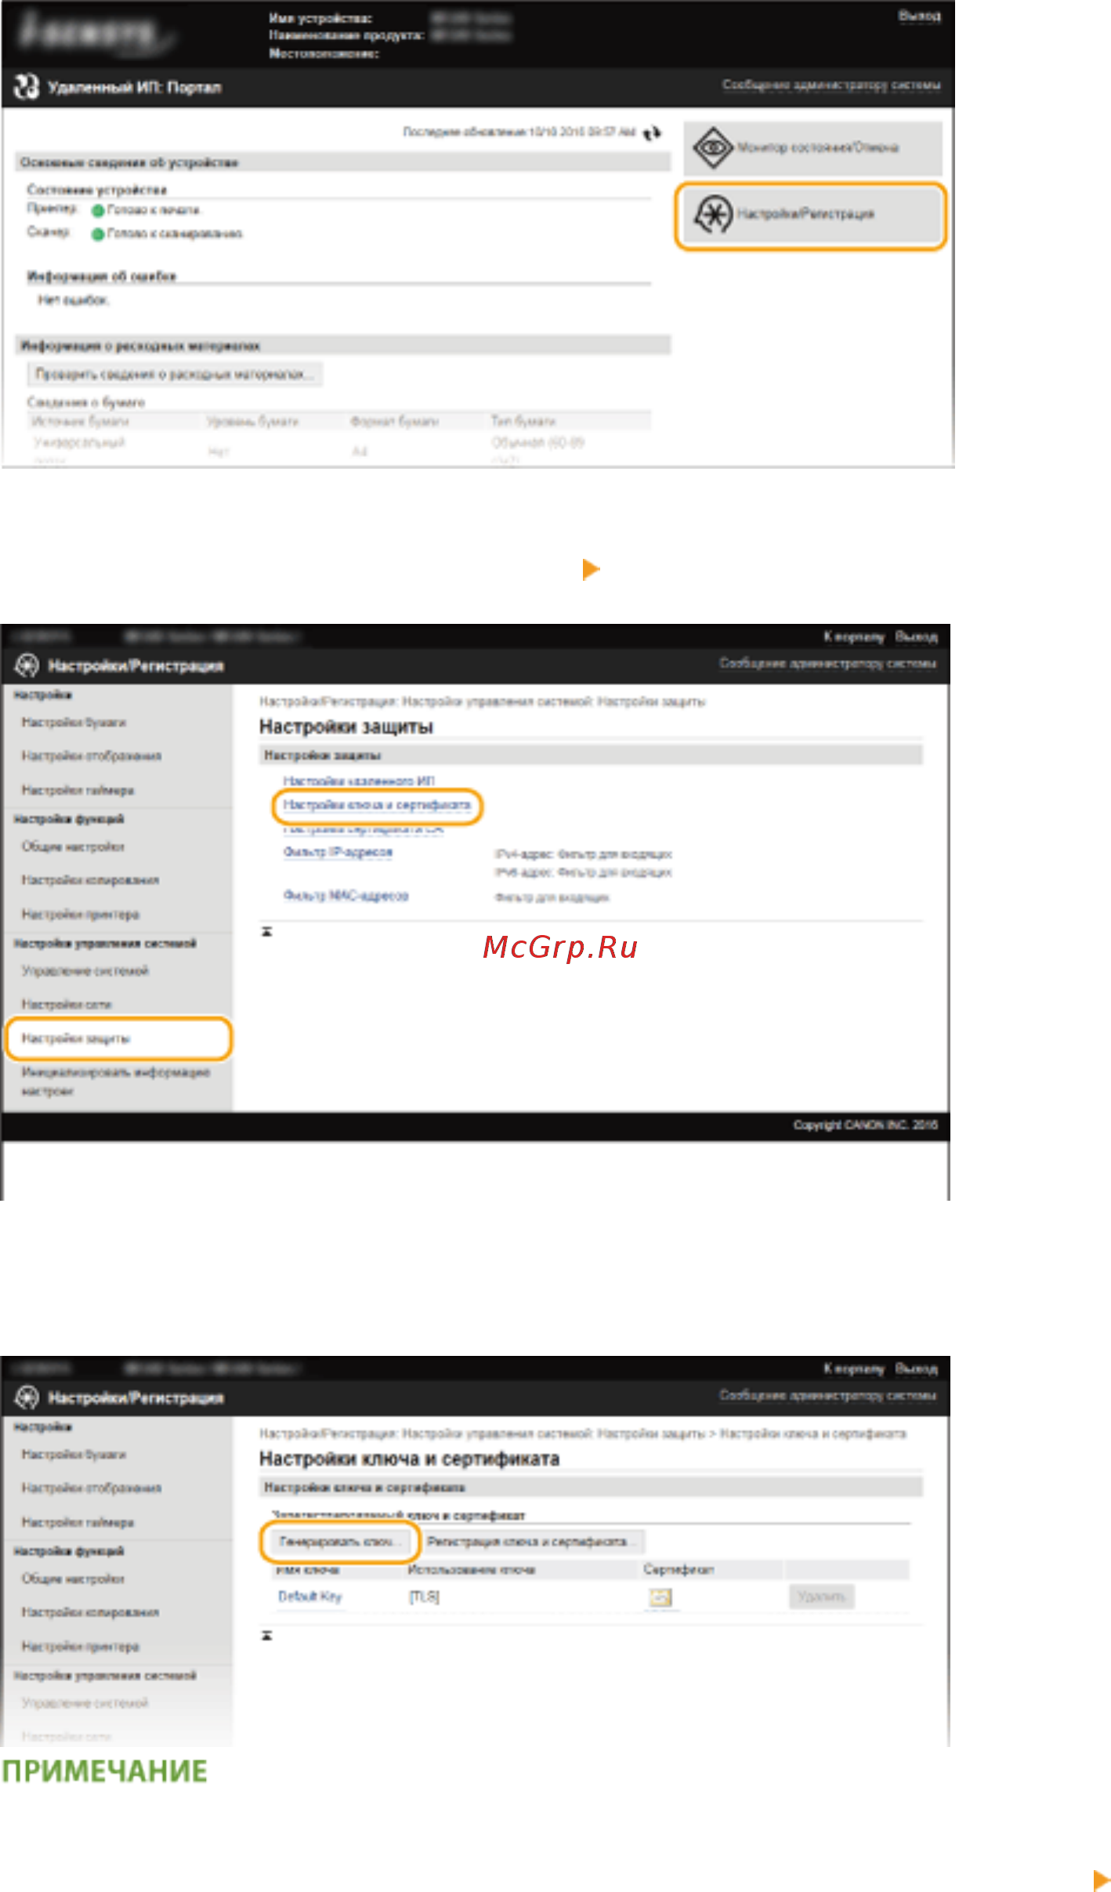The image size is (1111, 1892).
Task: Click [TLS] value in Default Key row
Action: 424,1597
